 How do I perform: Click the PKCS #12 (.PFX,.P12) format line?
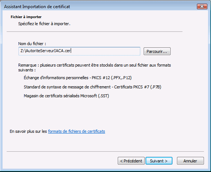coord(78,78)
